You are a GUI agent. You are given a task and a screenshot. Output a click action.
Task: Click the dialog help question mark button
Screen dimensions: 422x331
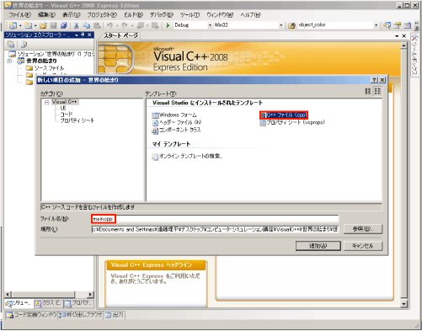374,80
